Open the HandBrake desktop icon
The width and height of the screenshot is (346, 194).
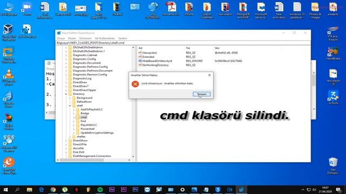(333, 53)
